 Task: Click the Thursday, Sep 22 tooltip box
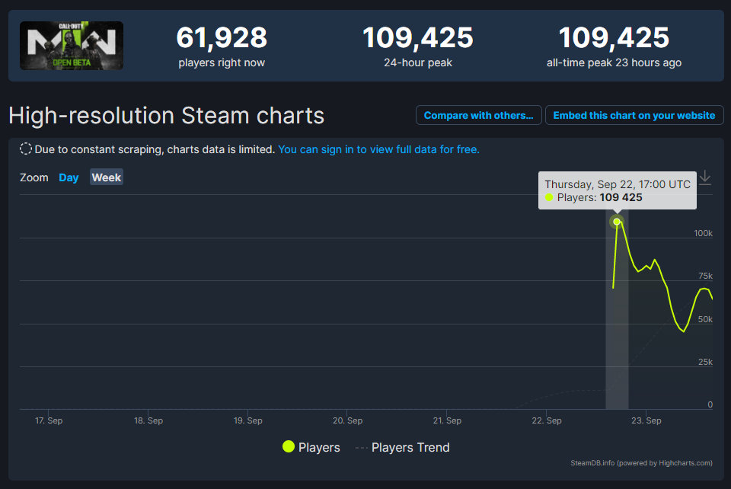tap(617, 190)
